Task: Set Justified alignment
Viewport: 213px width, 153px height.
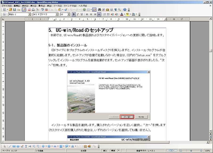Action: (99, 14)
